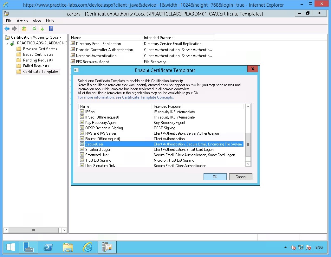Open the View menu
The width and height of the screenshot is (331, 257).
point(37,21)
